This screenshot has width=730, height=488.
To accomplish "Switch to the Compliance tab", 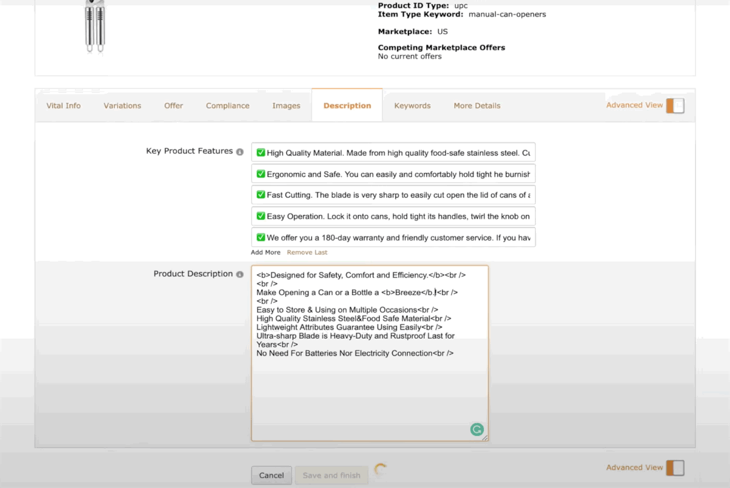I will coord(227,106).
